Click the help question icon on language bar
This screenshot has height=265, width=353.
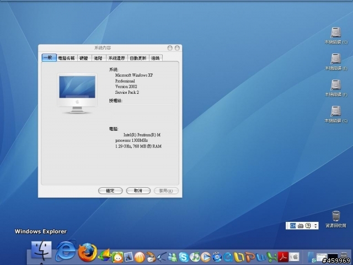coord(308,226)
